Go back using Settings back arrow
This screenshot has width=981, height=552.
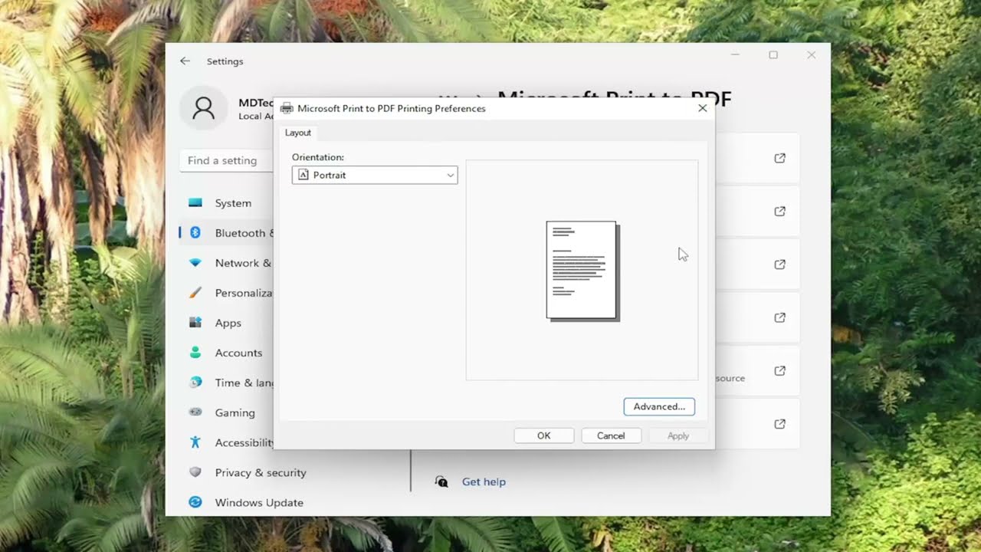185,61
